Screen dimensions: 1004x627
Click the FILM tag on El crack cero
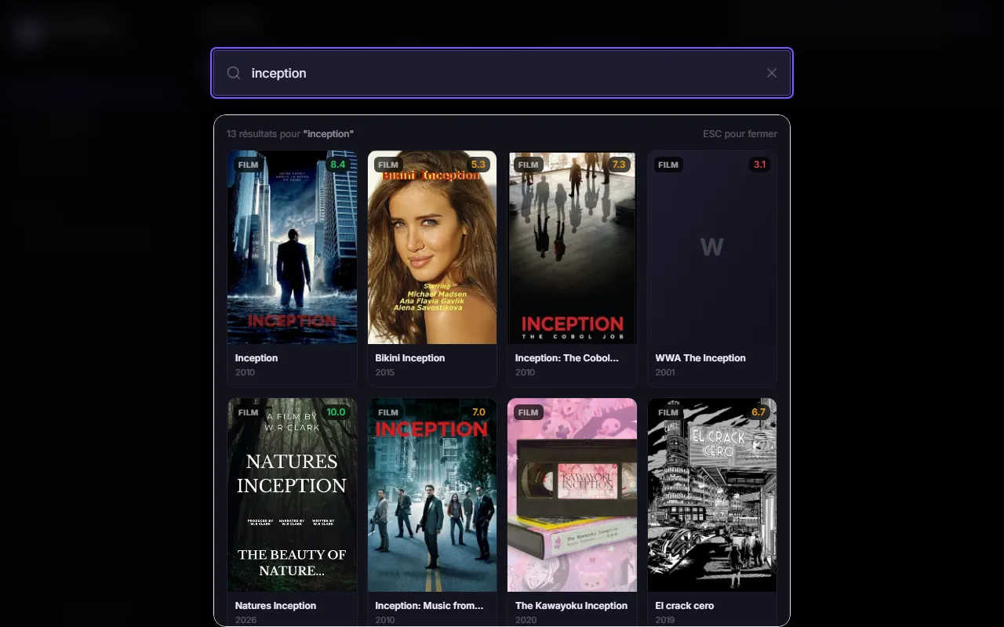[668, 412]
